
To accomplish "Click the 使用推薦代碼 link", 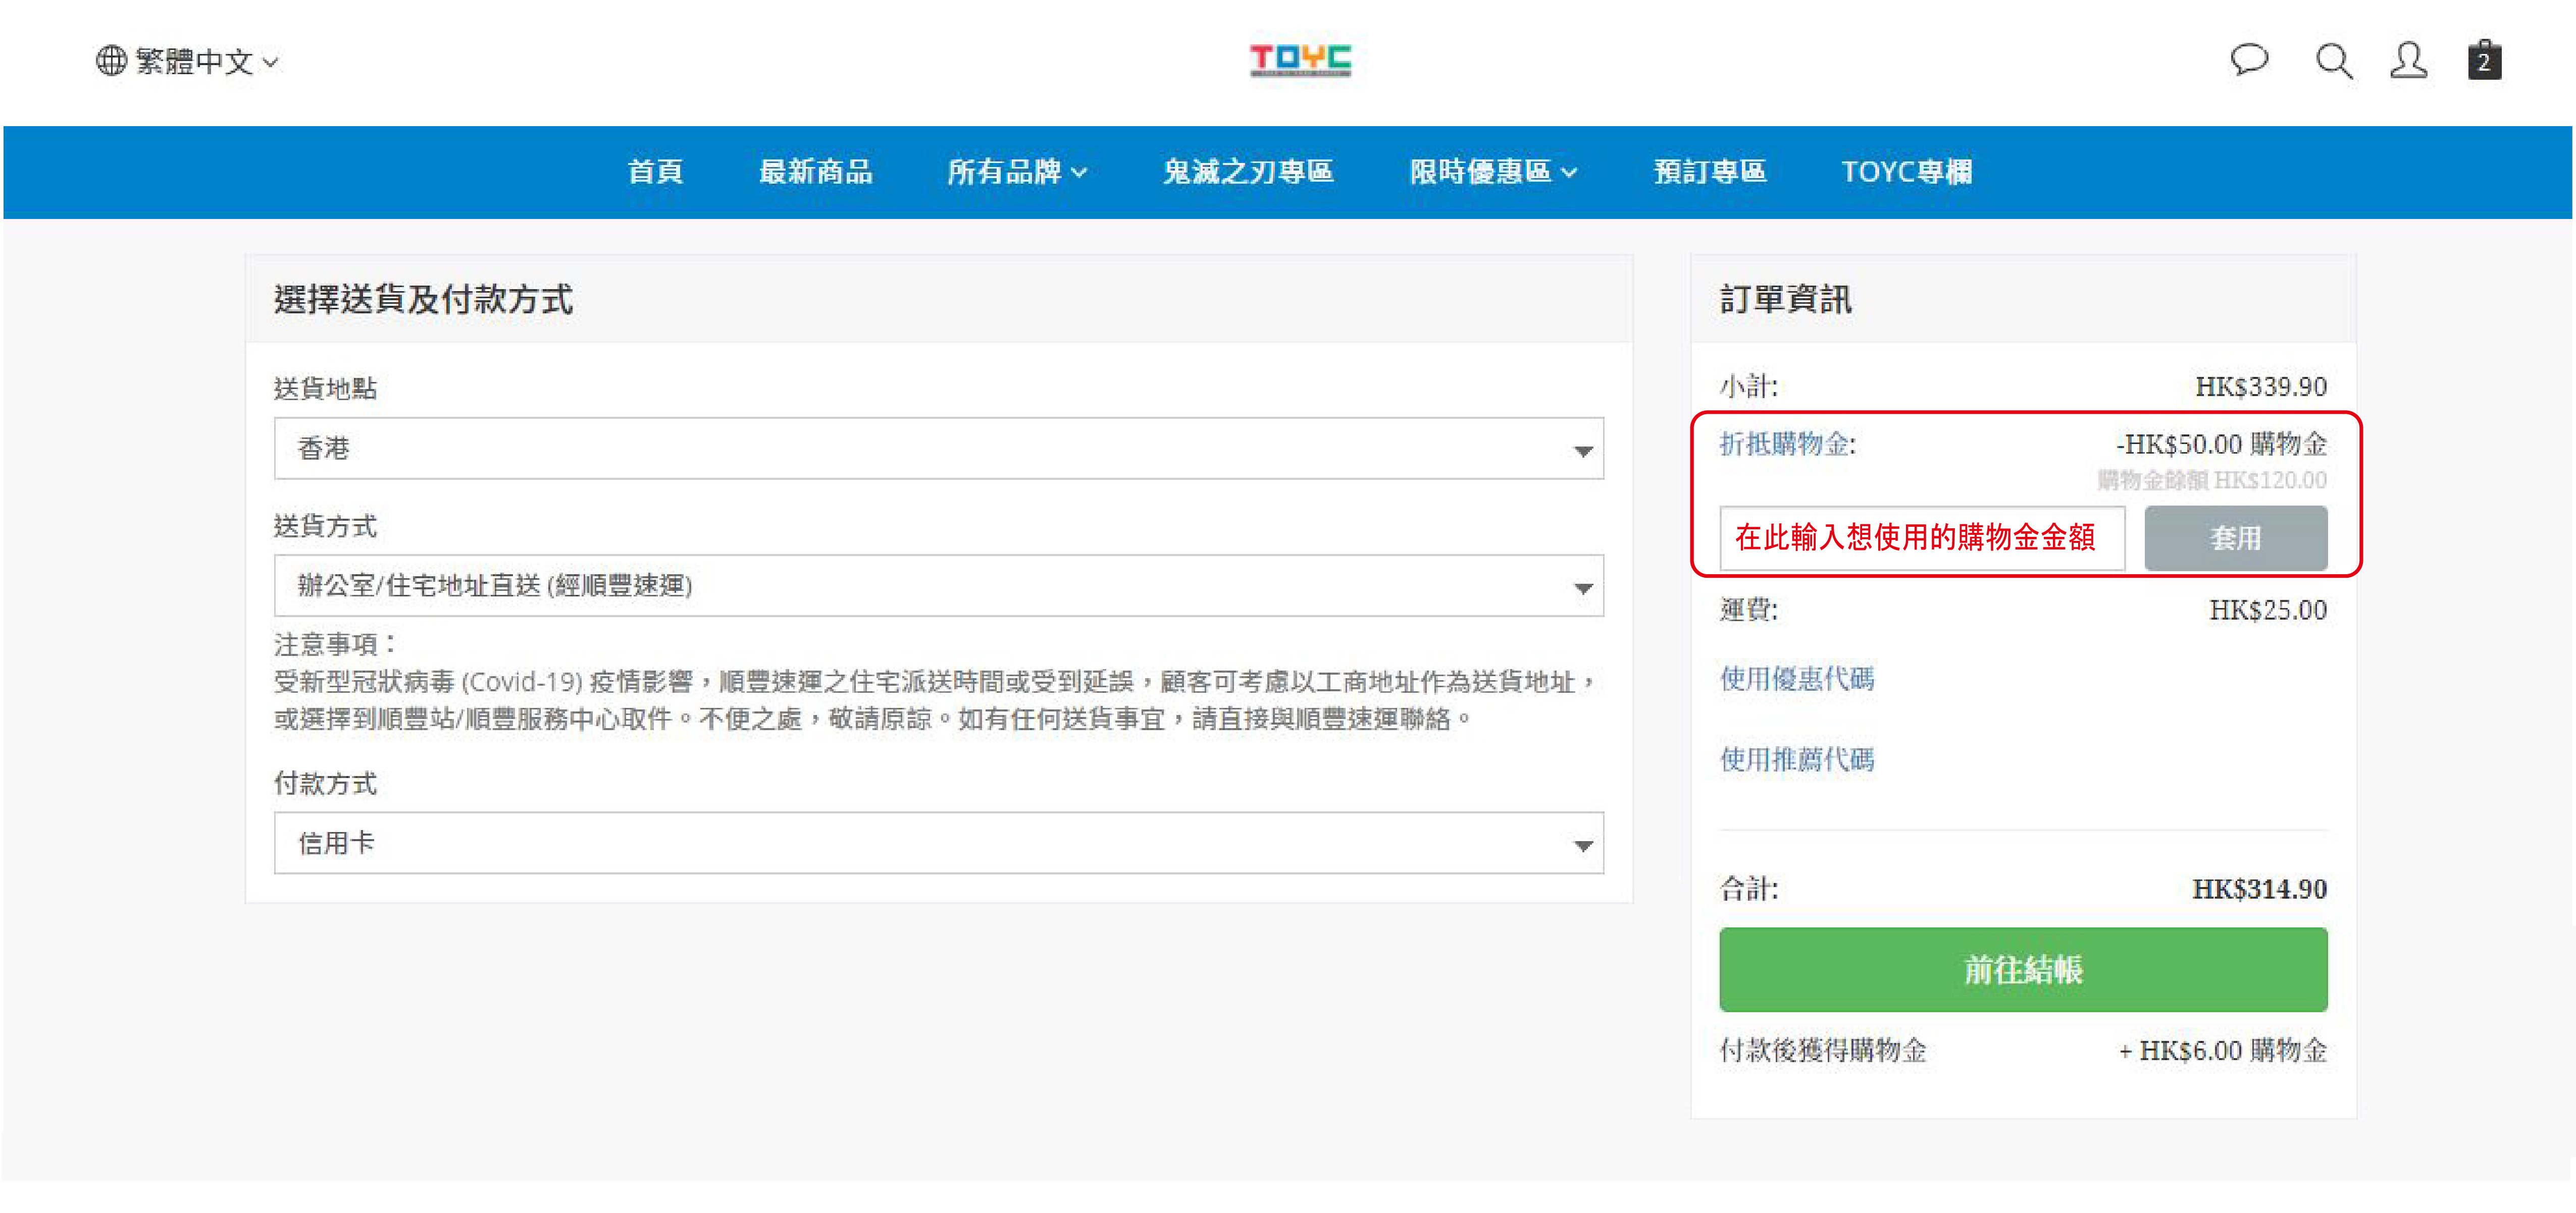I will pyautogui.click(x=1796, y=759).
